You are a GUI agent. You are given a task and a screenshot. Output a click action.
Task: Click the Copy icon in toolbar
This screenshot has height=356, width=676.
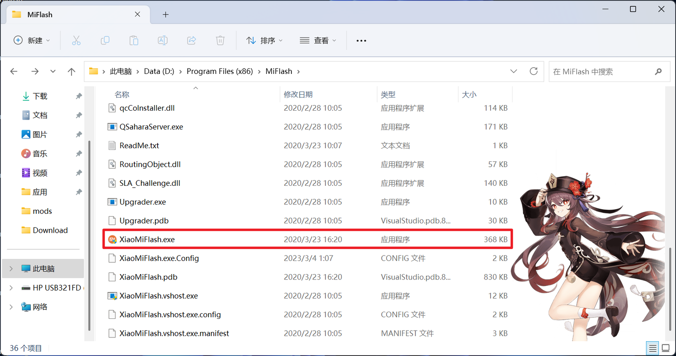tap(105, 41)
